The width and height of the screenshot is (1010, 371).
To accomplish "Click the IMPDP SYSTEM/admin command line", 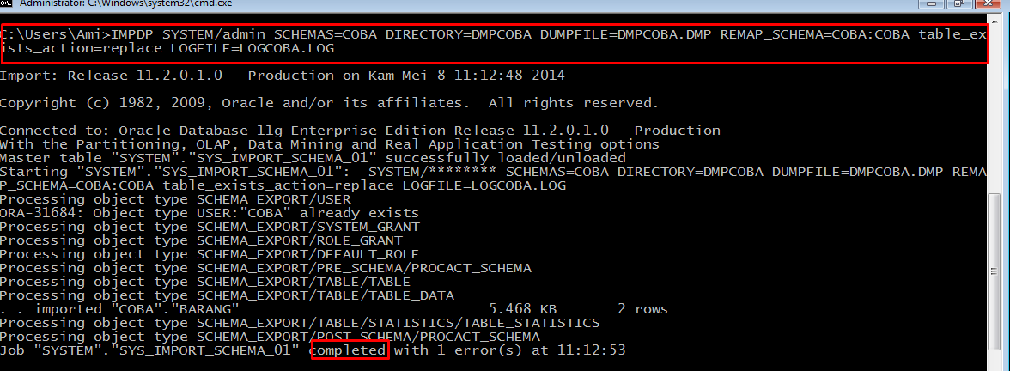I will tap(493, 41).
